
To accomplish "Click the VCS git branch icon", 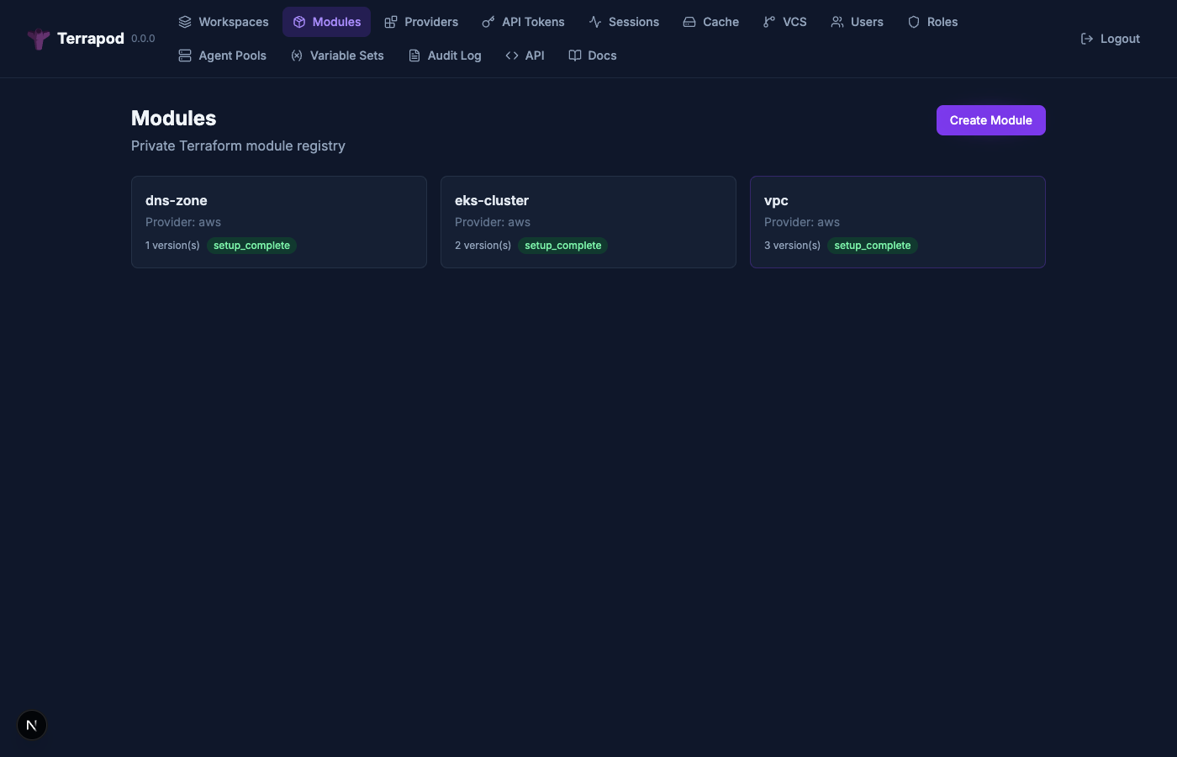I will pyautogui.click(x=769, y=22).
